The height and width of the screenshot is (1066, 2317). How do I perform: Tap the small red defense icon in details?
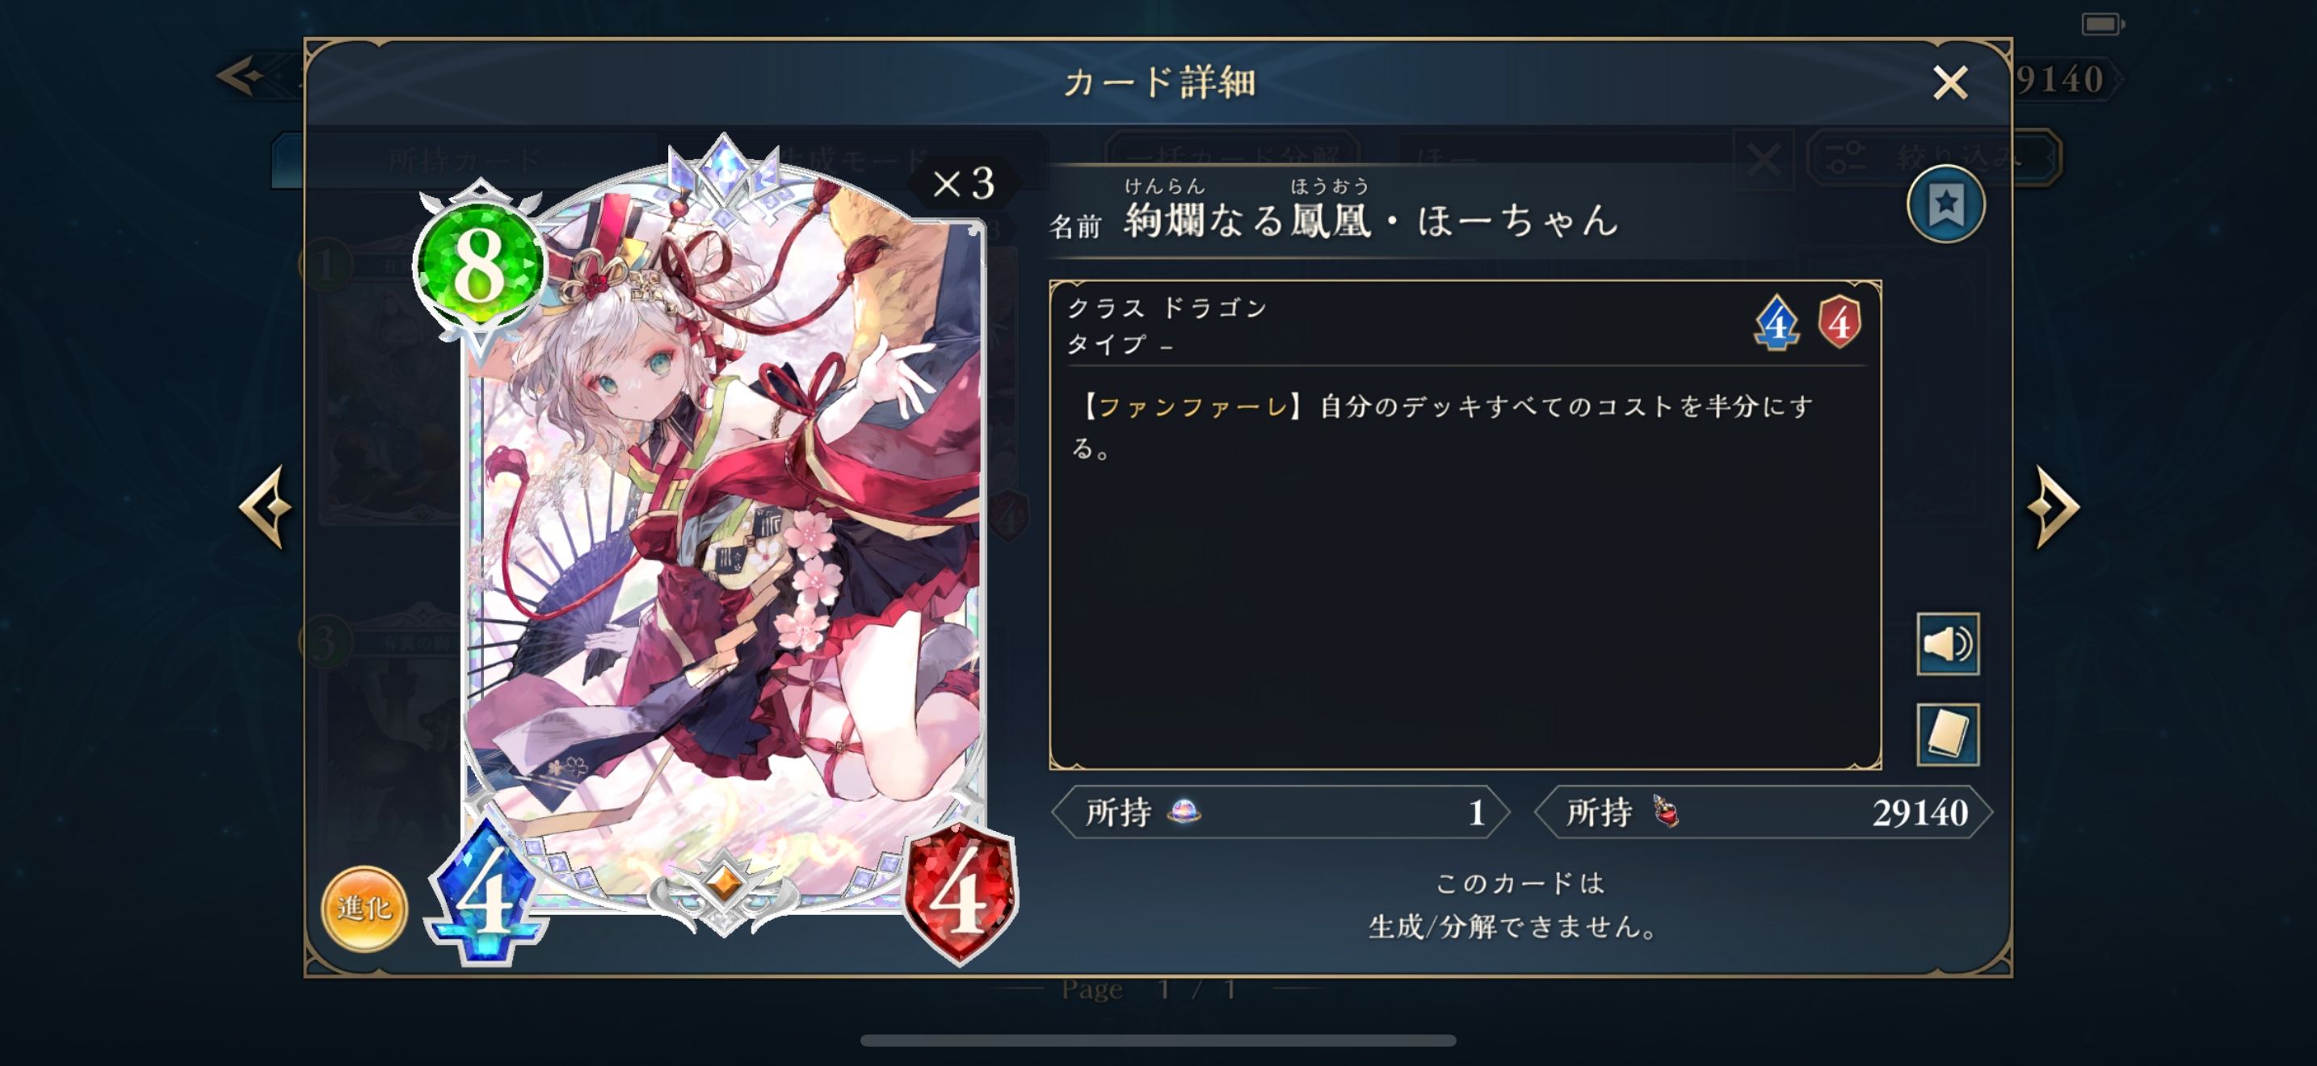click(x=1840, y=323)
